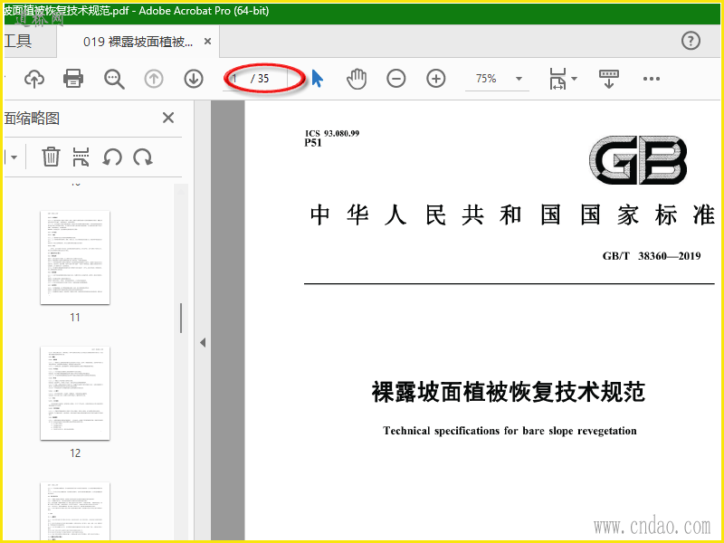Image resolution: width=724 pixels, height=543 pixels.
Task: Click the current page number field
Action: (x=237, y=79)
